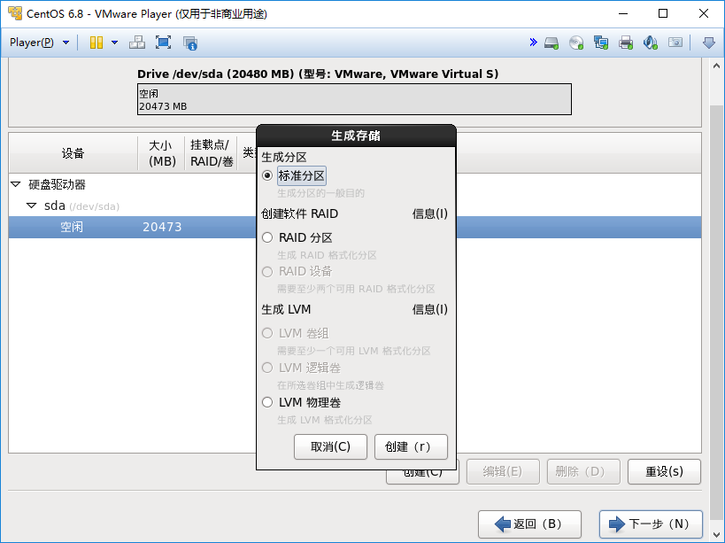Select the RAID 设备 radio option

tap(267, 272)
